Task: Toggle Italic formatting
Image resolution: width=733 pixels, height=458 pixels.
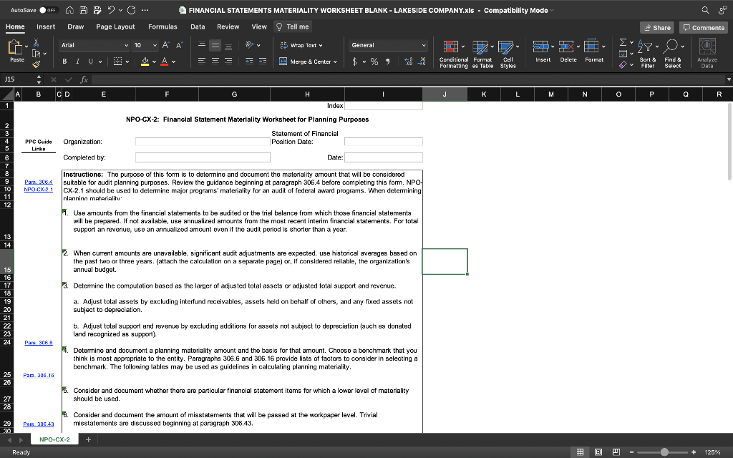Action: tap(77, 62)
